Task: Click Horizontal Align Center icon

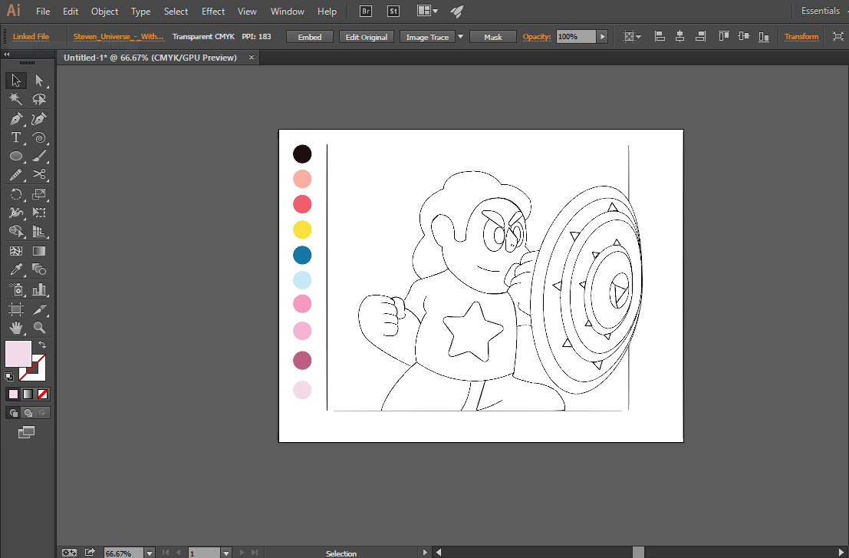Action: 680,36
